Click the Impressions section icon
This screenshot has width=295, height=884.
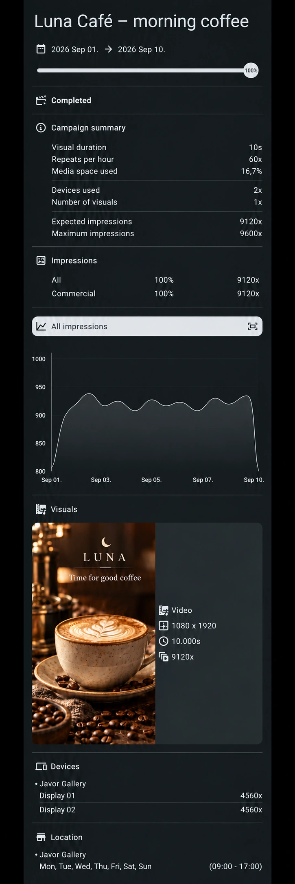pyautogui.click(x=41, y=260)
